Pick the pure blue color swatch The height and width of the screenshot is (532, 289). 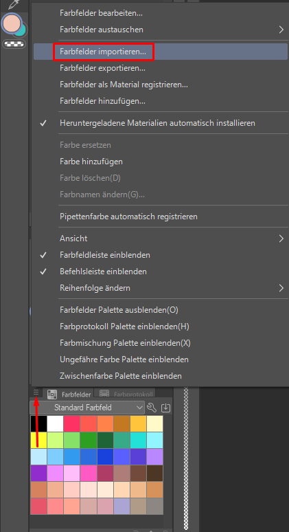pyautogui.click(x=105, y=456)
